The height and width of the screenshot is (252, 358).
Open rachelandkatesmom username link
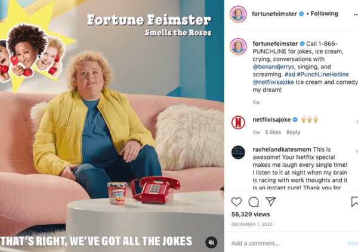282,150
